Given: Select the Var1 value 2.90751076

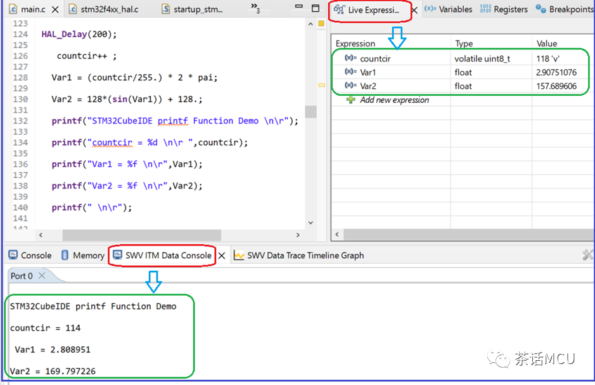Looking at the screenshot, I should [x=556, y=72].
